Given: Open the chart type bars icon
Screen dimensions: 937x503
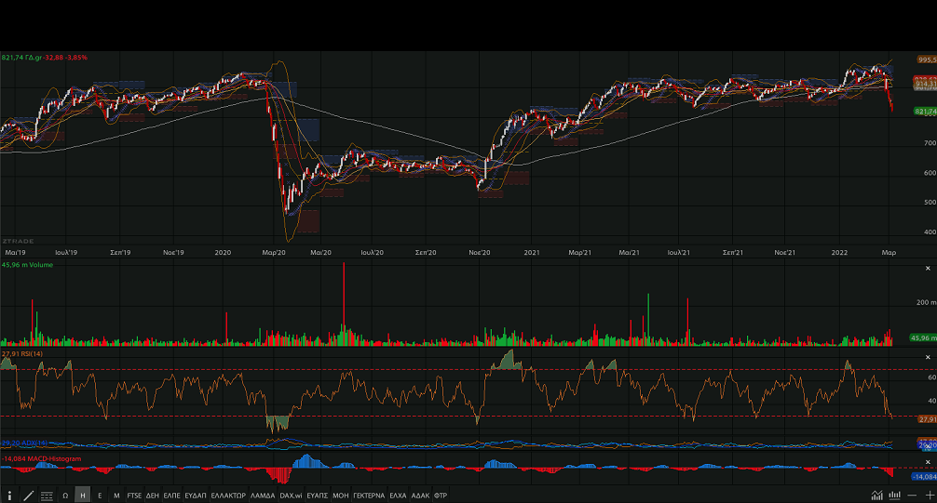Looking at the screenshot, I should [x=894, y=496].
